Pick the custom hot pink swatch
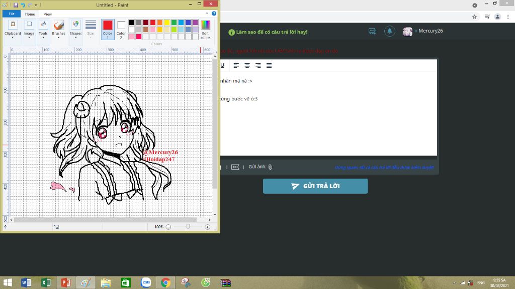Image resolution: width=515 pixels, height=289 pixels. 139,37
